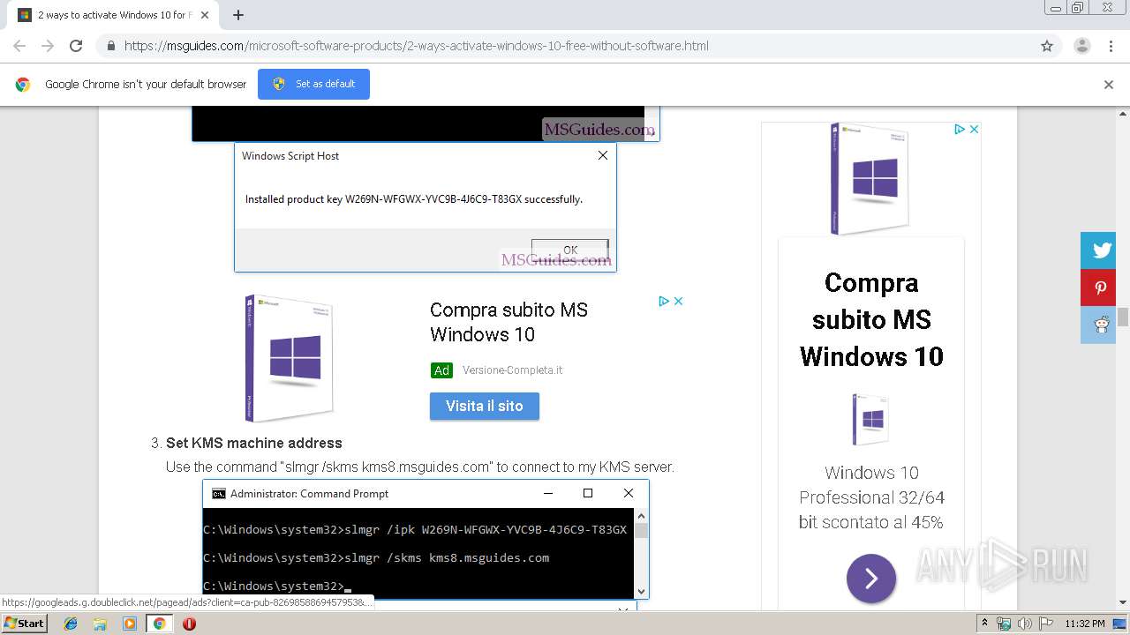This screenshot has height=635, width=1130.
Task: Click Windows 10 box image atop sidebar ad
Action: (871, 179)
